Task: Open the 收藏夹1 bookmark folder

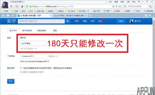Action: pyautogui.click(x=49, y=11)
